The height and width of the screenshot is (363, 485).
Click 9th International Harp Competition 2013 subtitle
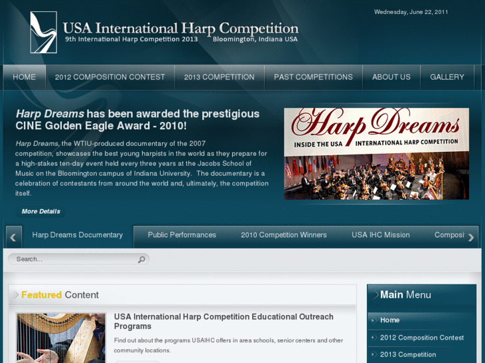pyautogui.click(x=131, y=39)
